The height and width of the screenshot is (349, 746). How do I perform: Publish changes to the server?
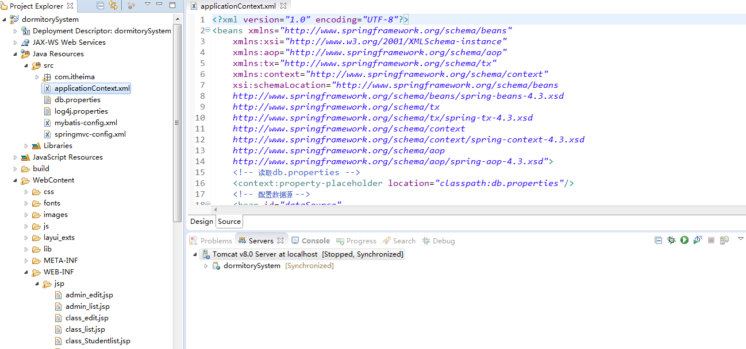(725, 240)
